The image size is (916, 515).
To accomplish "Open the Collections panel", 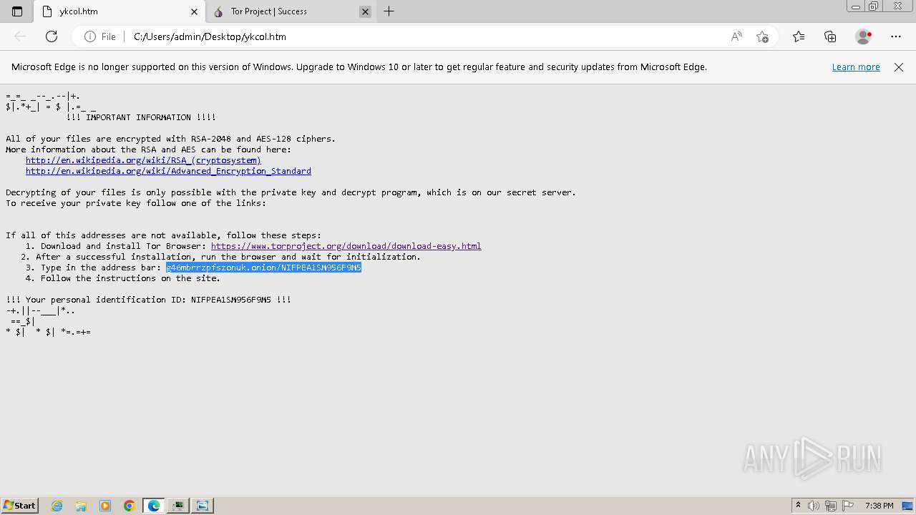I will (x=830, y=36).
